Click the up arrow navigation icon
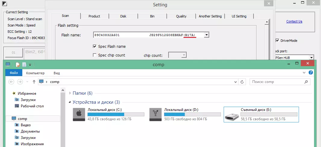Viewport: 321px width, 147px height. pos(34,82)
